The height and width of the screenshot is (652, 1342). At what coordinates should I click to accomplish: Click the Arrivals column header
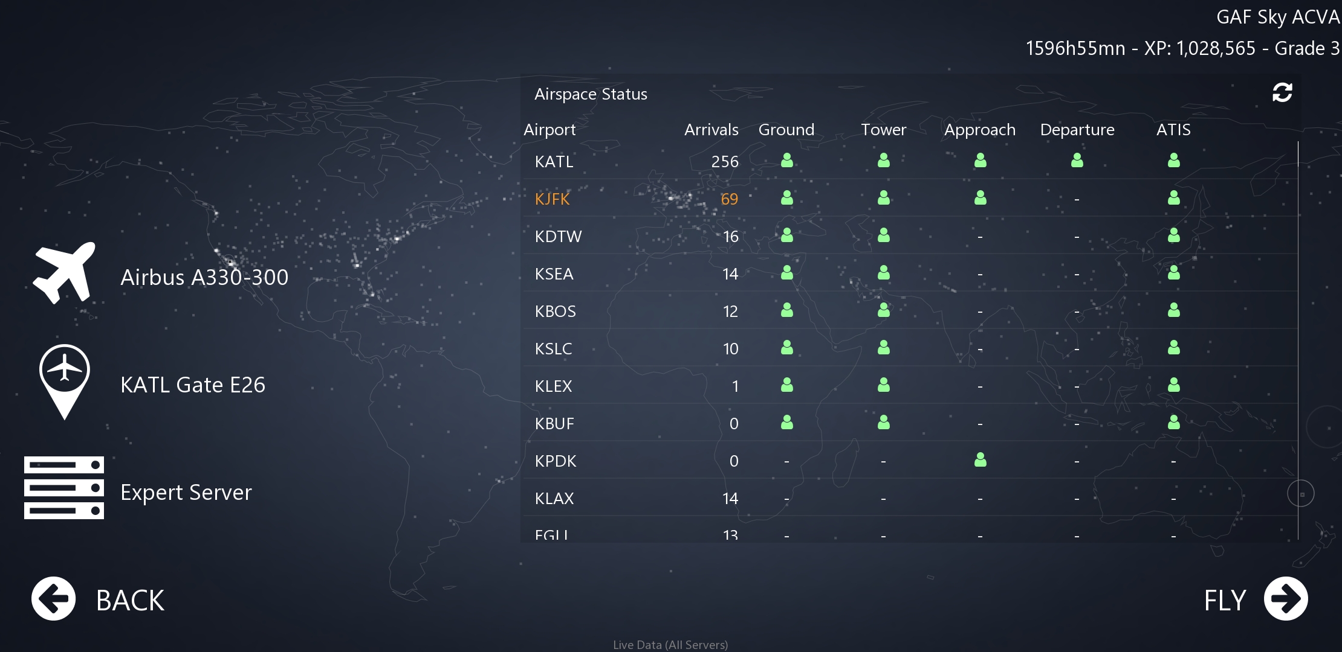711,129
